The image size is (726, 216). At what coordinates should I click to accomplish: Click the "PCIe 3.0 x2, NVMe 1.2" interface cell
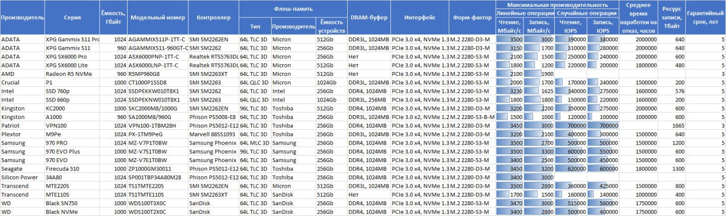coord(420,117)
